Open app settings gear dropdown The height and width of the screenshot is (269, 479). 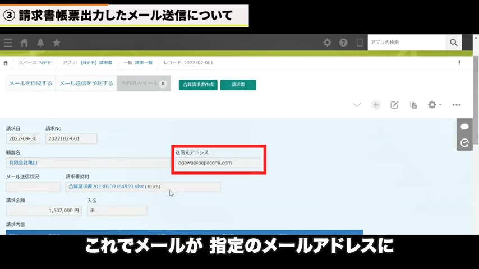click(434, 105)
